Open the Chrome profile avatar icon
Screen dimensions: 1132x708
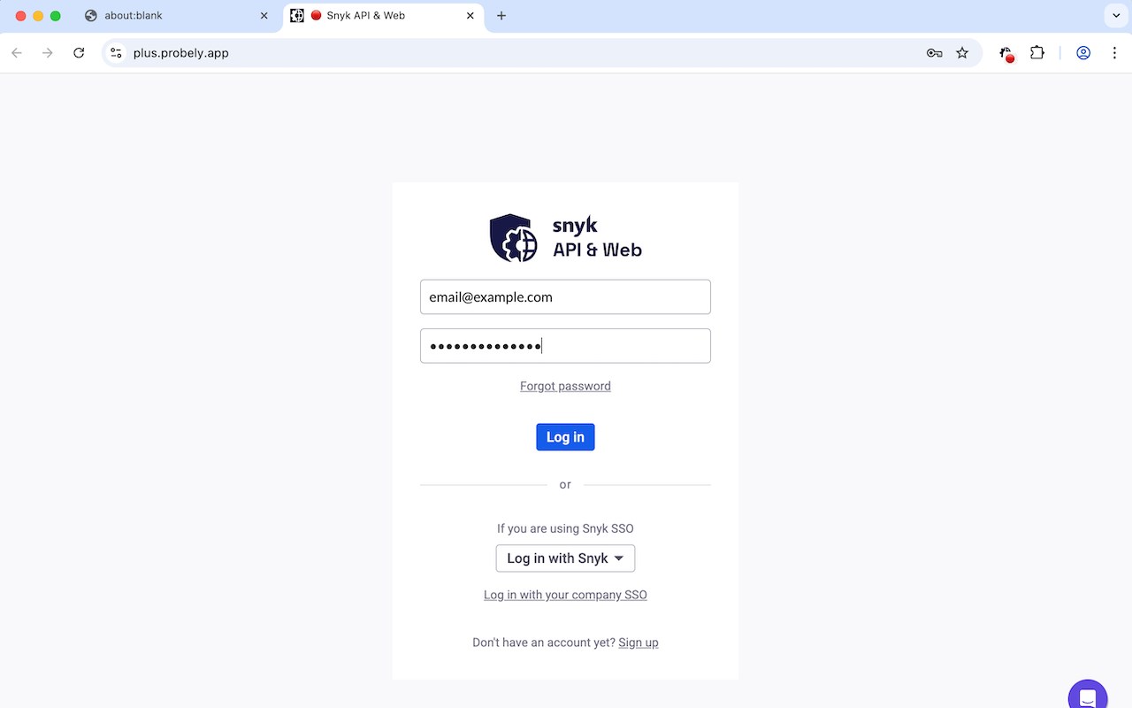[x=1083, y=53]
